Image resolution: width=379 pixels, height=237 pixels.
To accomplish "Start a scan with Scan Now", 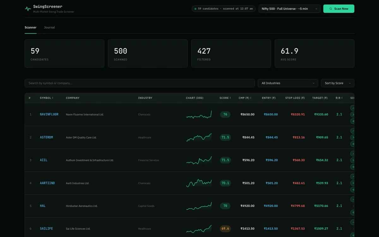I will click(339, 9).
